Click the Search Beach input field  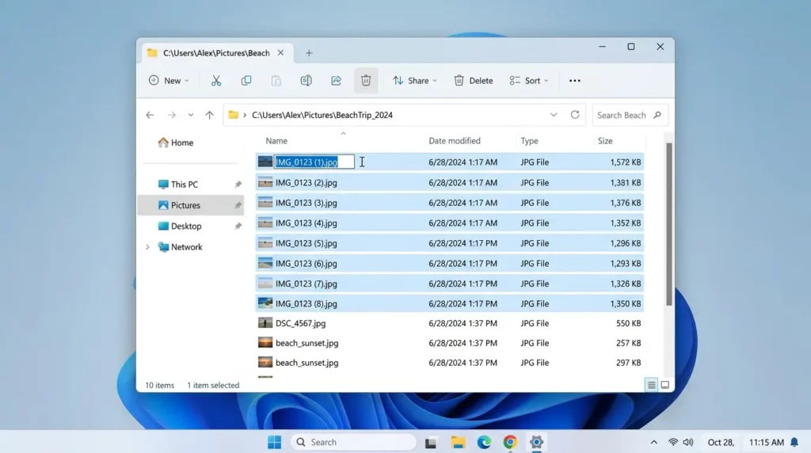(x=630, y=115)
